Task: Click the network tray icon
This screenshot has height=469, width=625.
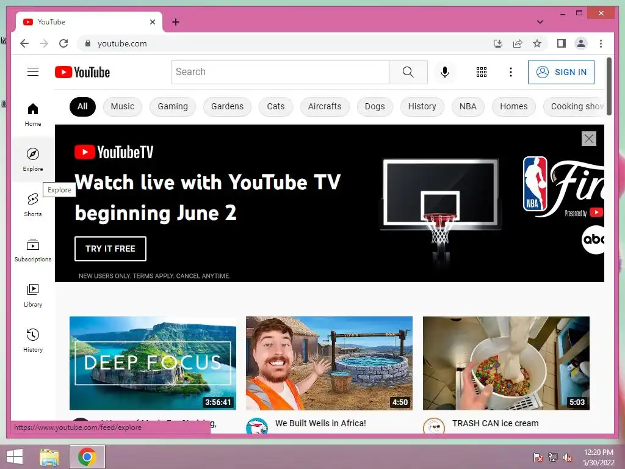Action: [x=553, y=457]
